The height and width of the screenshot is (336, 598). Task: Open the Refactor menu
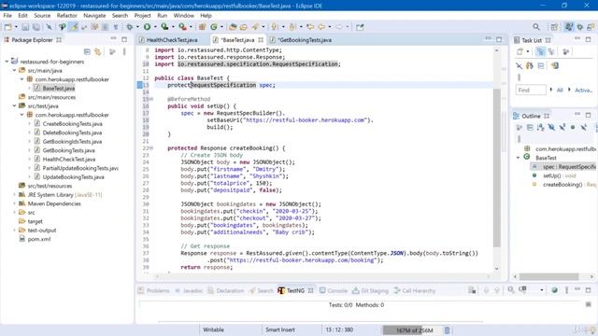[x=66, y=16]
